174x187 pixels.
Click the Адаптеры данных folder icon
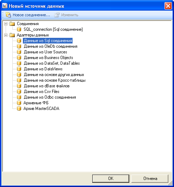pyautogui.click(x=12, y=35)
